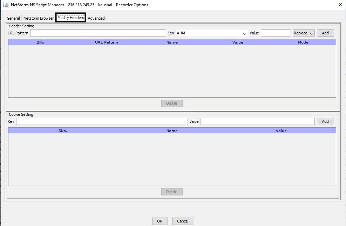Image resolution: width=346 pixels, height=226 pixels.
Task: Focus the URL Pattern input field
Action: pyautogui.click(x=98, y=33)
